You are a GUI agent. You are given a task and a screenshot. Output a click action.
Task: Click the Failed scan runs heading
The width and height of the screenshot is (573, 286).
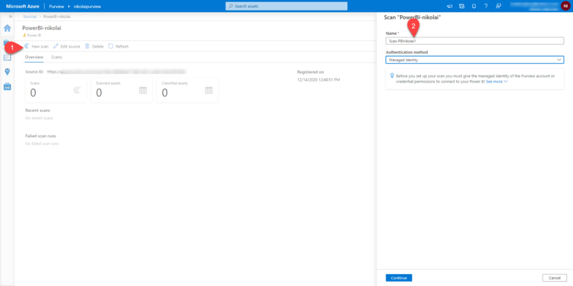point(40,136)
